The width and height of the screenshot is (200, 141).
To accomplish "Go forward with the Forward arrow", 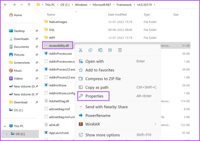I will (x=14, y=5).
